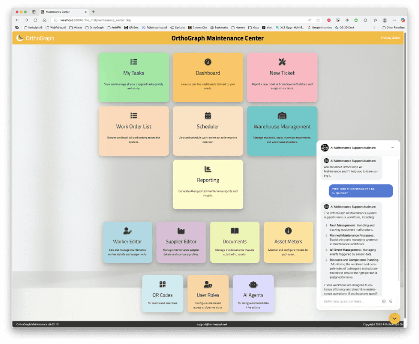Viewport: 419px width, 344px height.
Task: Click the Worker Editor person-pencil icon
Action: click(x=127, y=231)
